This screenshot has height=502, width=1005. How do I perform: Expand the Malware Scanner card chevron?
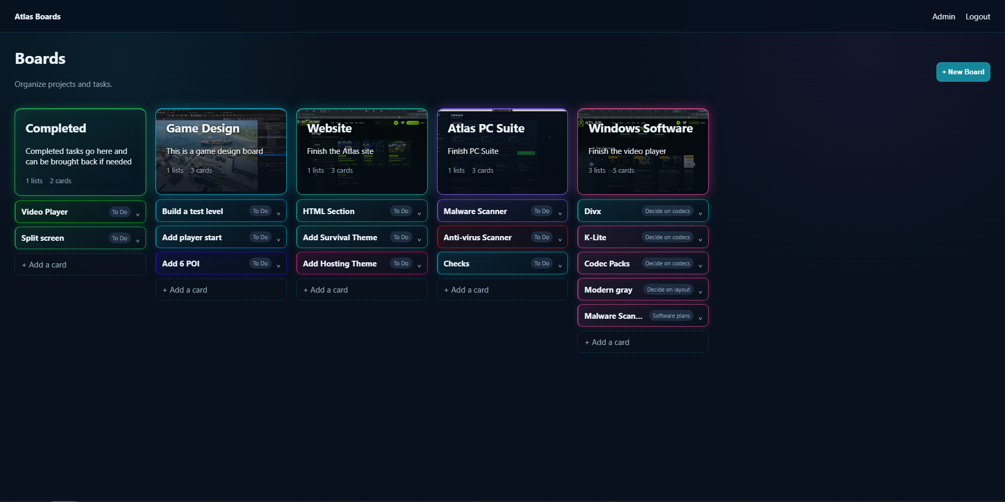[560, 213]
